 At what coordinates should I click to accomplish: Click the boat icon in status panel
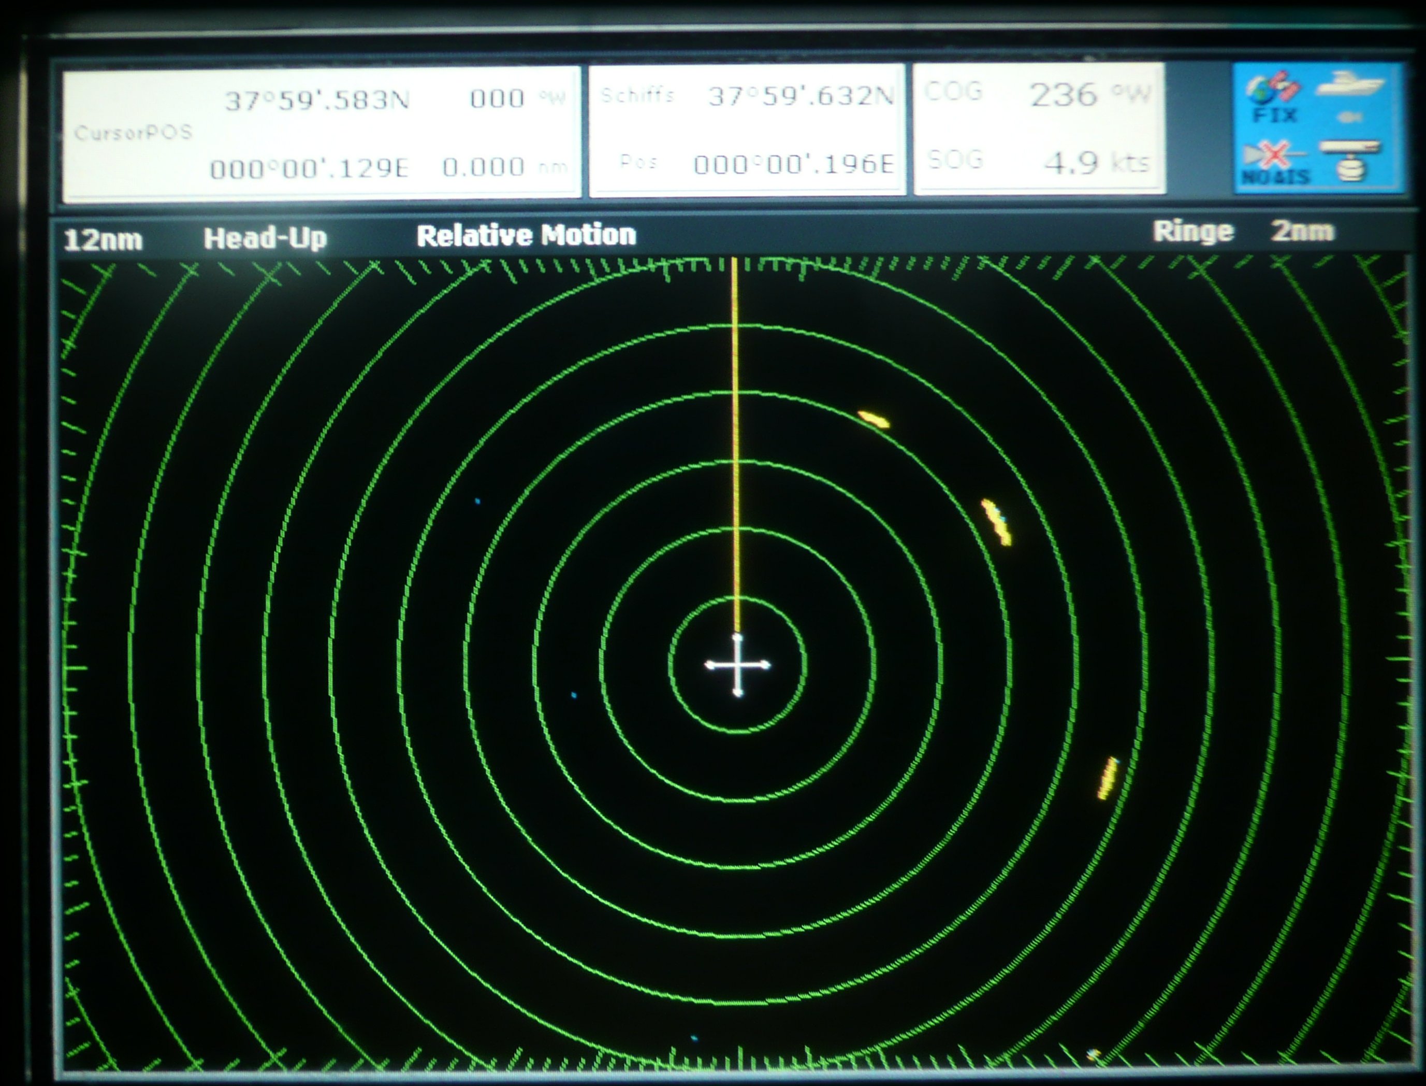[1350, 84]
